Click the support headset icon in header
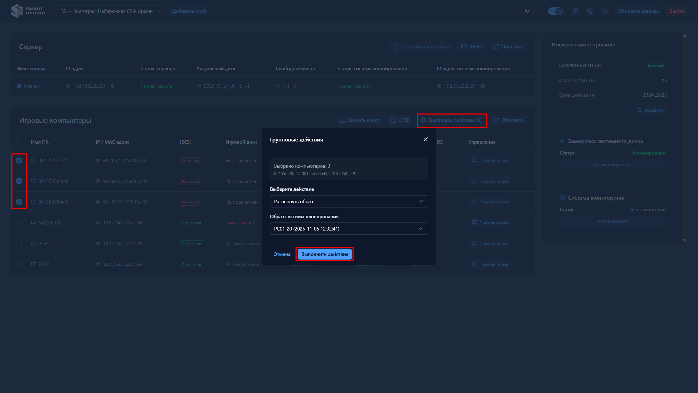This screenshot has width=698, height=393. [x=590, y=11]
